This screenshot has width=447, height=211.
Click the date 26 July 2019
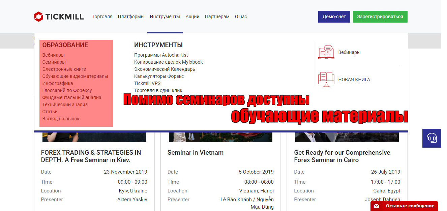386,172
